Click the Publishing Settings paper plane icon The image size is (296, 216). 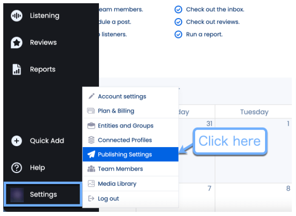(x=91, y=154)
